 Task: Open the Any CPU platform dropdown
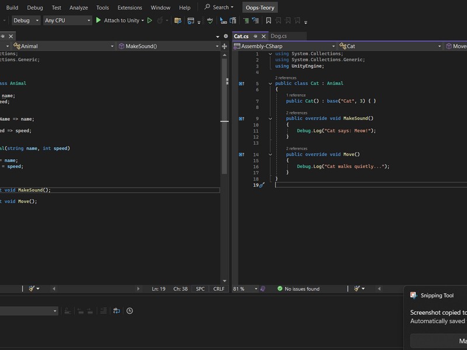point(68,20)
